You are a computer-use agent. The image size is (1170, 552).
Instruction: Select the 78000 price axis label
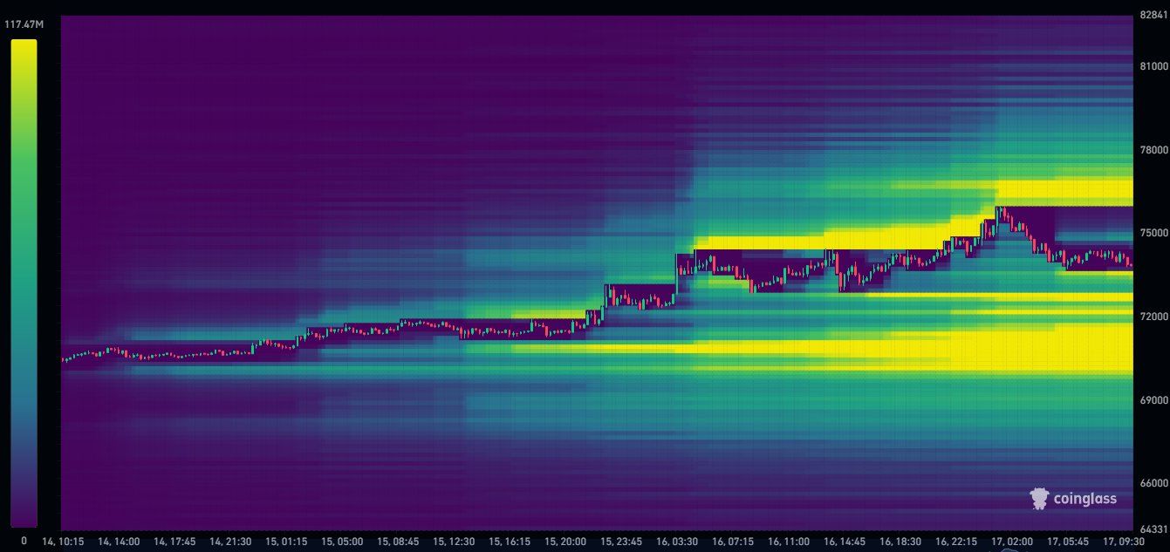click(1152, 150)
